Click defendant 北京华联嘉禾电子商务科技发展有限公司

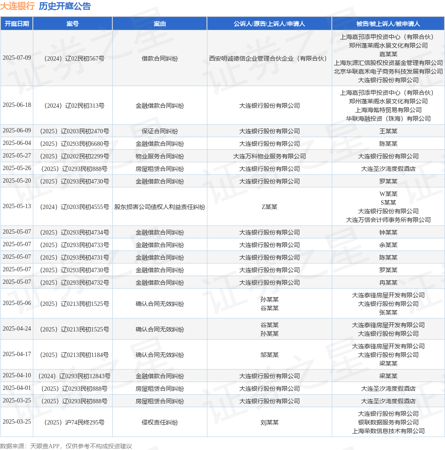[388, 71]
